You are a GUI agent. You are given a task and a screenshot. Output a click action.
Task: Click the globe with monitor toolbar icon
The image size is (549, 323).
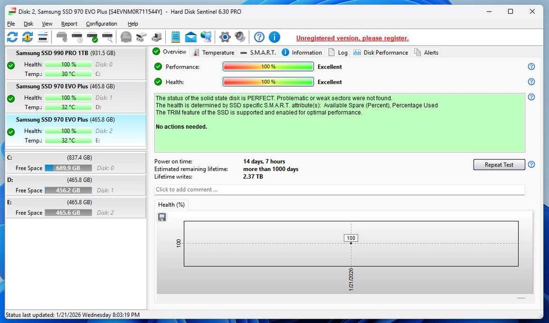pos(206,37)
